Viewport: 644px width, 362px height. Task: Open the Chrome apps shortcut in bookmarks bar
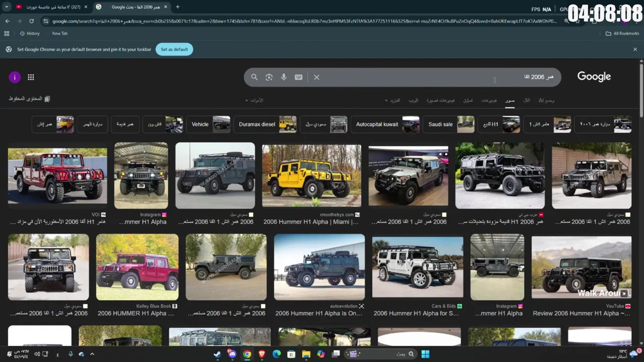click(7, 33)
